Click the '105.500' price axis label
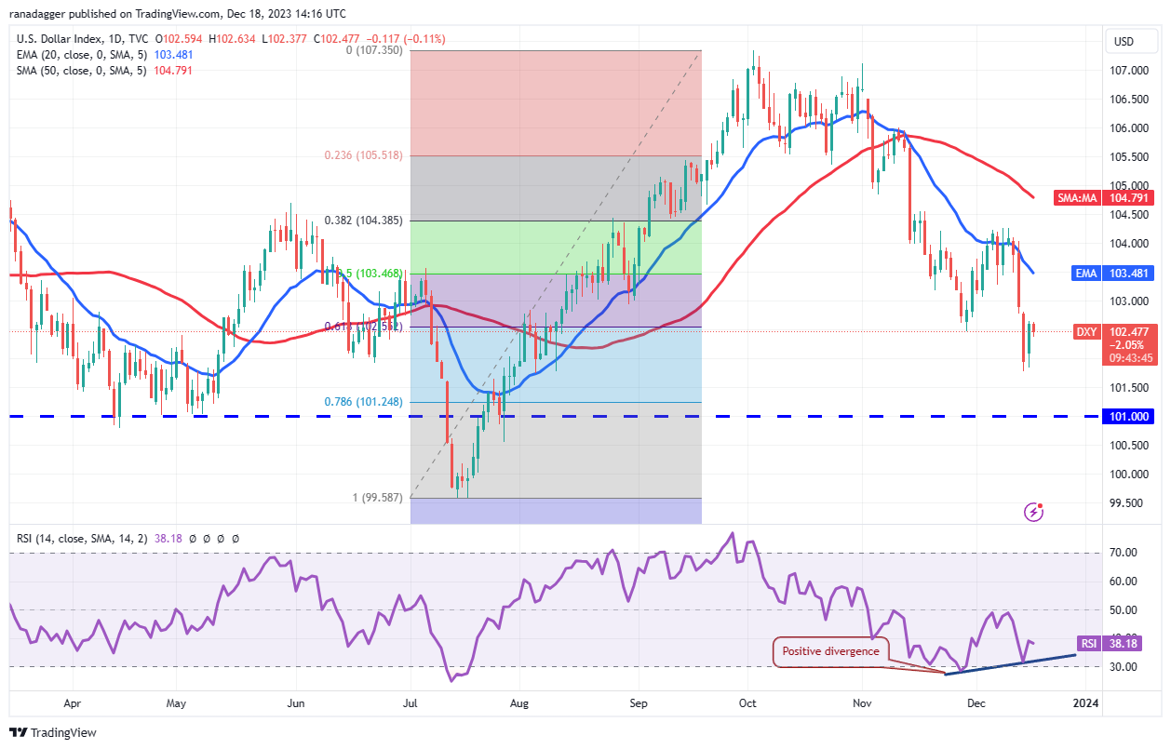 [x=1131, y=157]
